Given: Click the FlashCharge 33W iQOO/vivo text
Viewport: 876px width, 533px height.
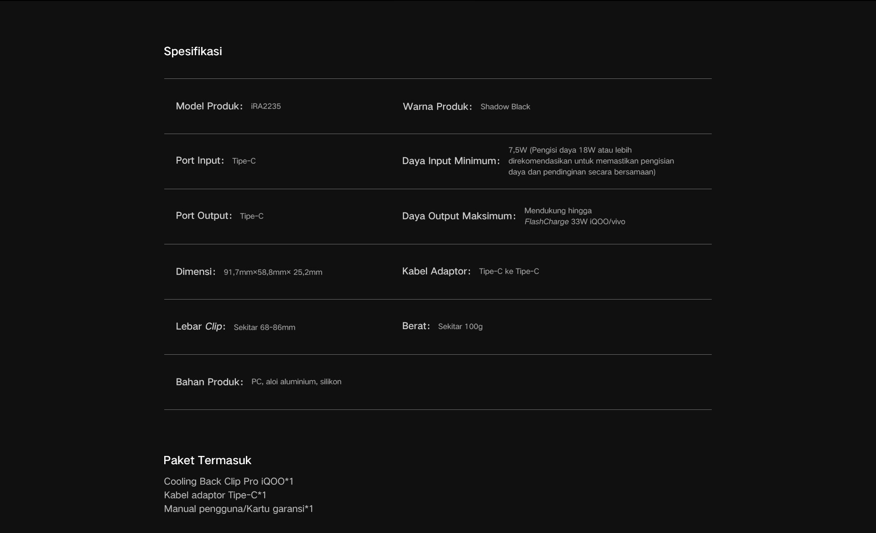Looking at the screenshot, I should [574, 222].
